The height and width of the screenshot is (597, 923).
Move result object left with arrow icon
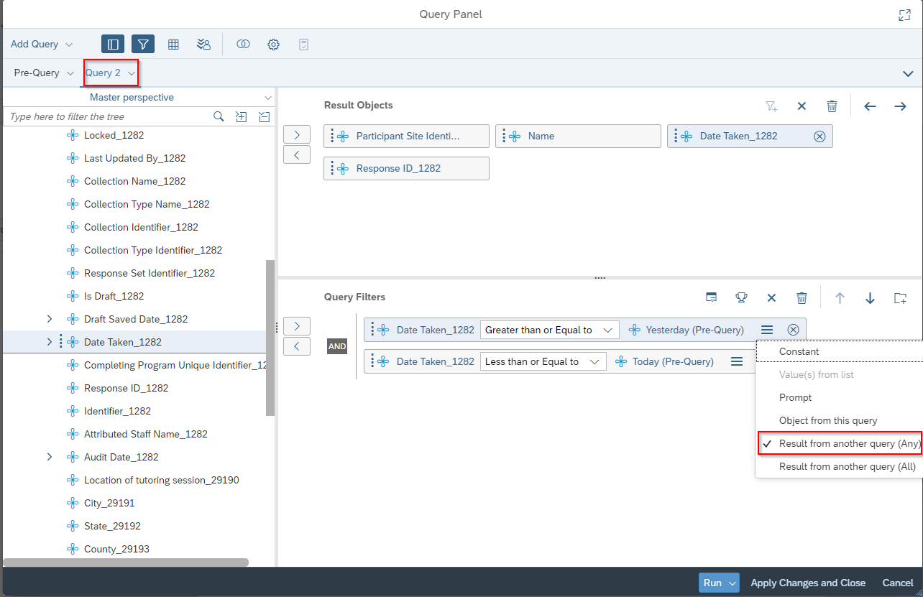[x=870, y=106]
